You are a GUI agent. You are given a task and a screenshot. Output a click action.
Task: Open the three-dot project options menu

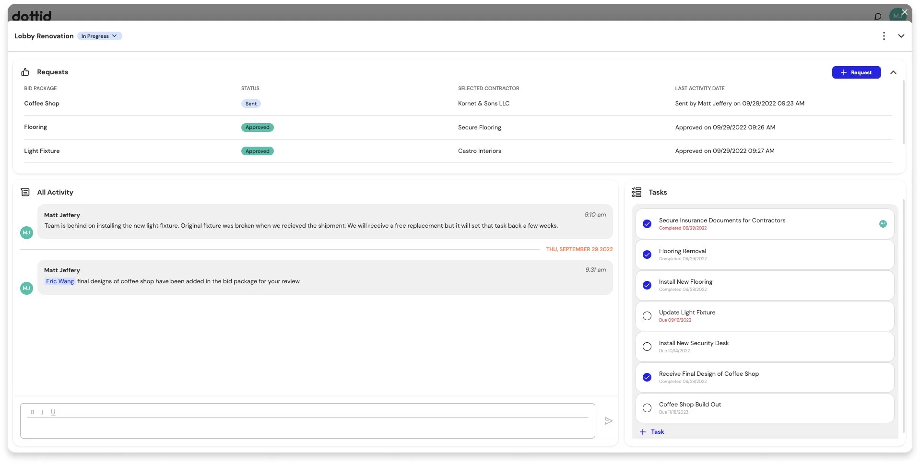[884, 36]
